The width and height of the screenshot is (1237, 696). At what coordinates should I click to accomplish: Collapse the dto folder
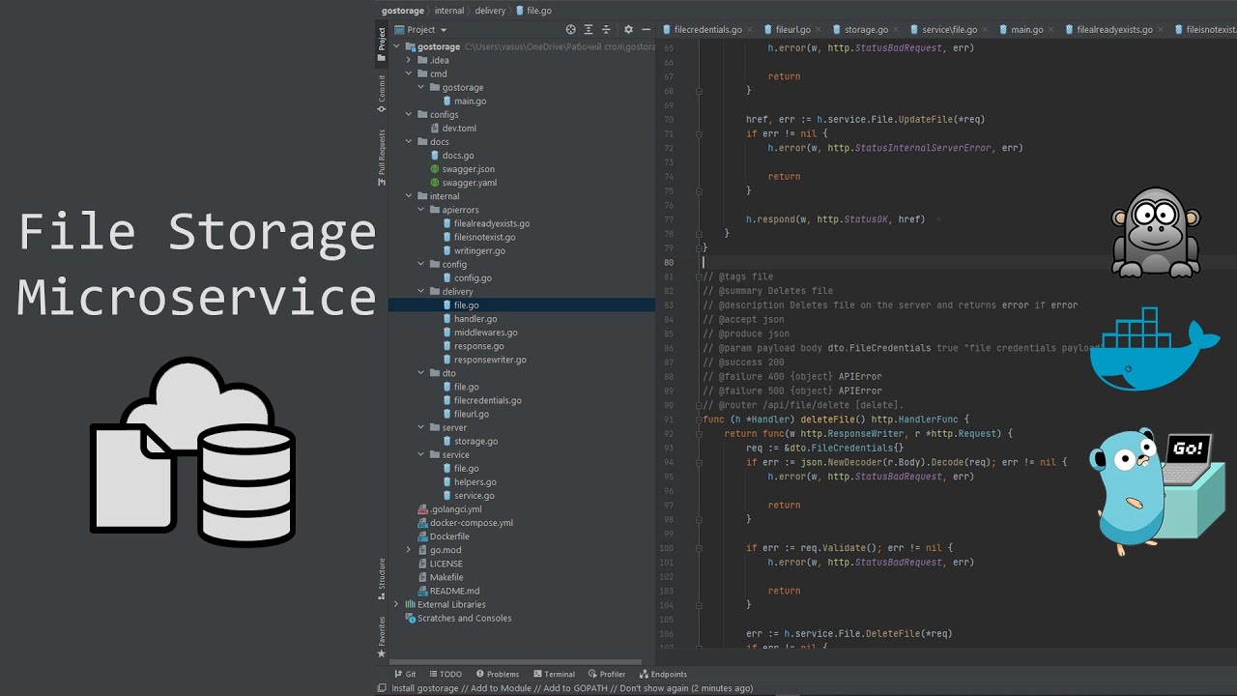pyautogui.click(x=420, y=373)
